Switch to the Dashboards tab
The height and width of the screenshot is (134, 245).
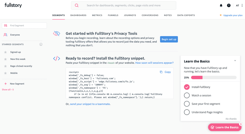78,15
